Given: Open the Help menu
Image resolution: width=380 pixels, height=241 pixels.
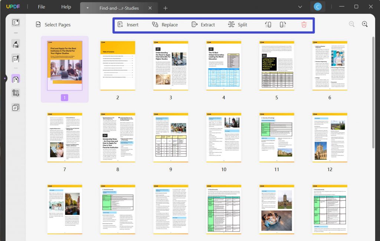Looking at the screenshot, I should click(x=66, y=7).
